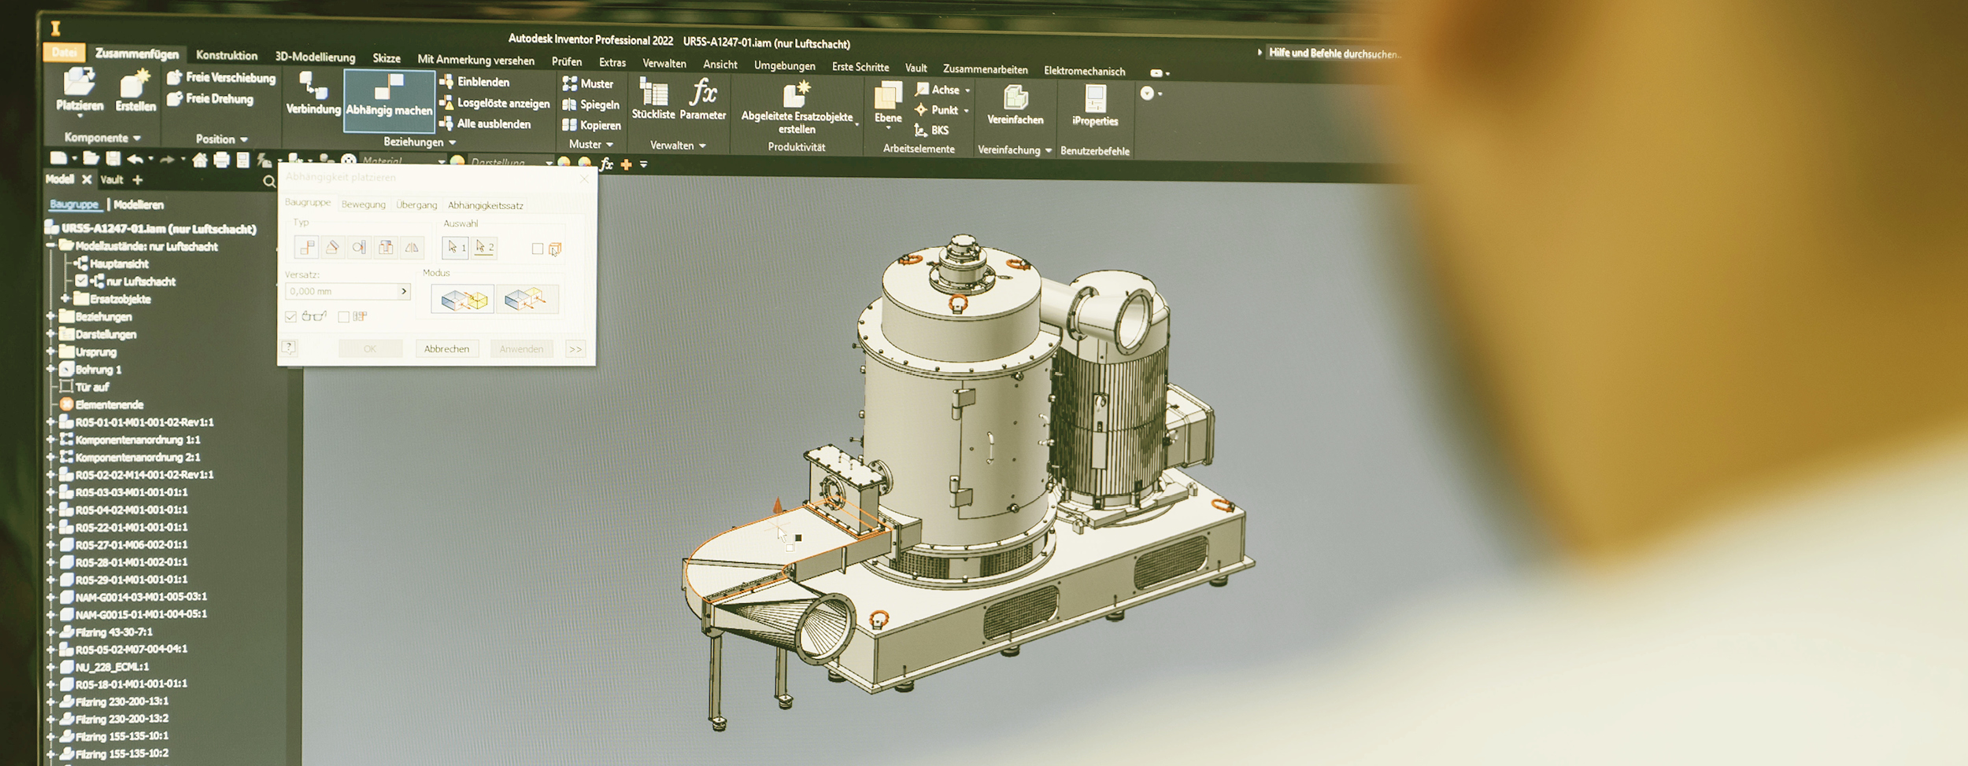Toggle the pick part first checkbox in Auswahl

coord(538,249)
